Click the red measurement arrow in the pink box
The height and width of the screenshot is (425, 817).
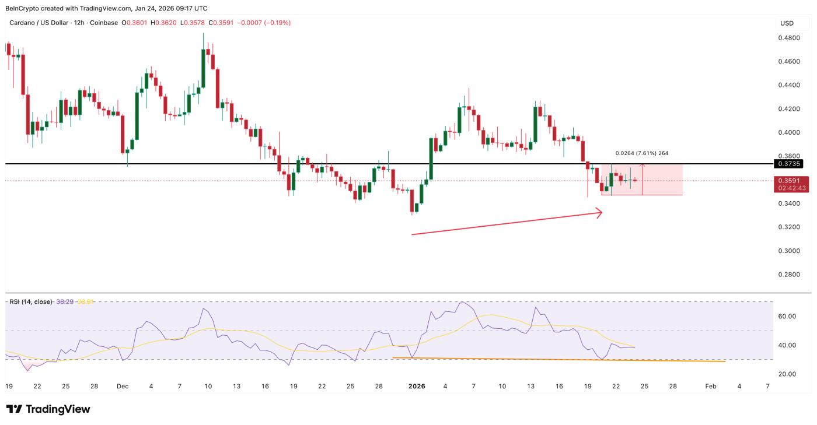642,180
